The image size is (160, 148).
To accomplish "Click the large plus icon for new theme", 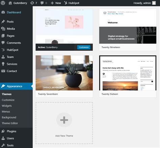I will tap(64, 120).
